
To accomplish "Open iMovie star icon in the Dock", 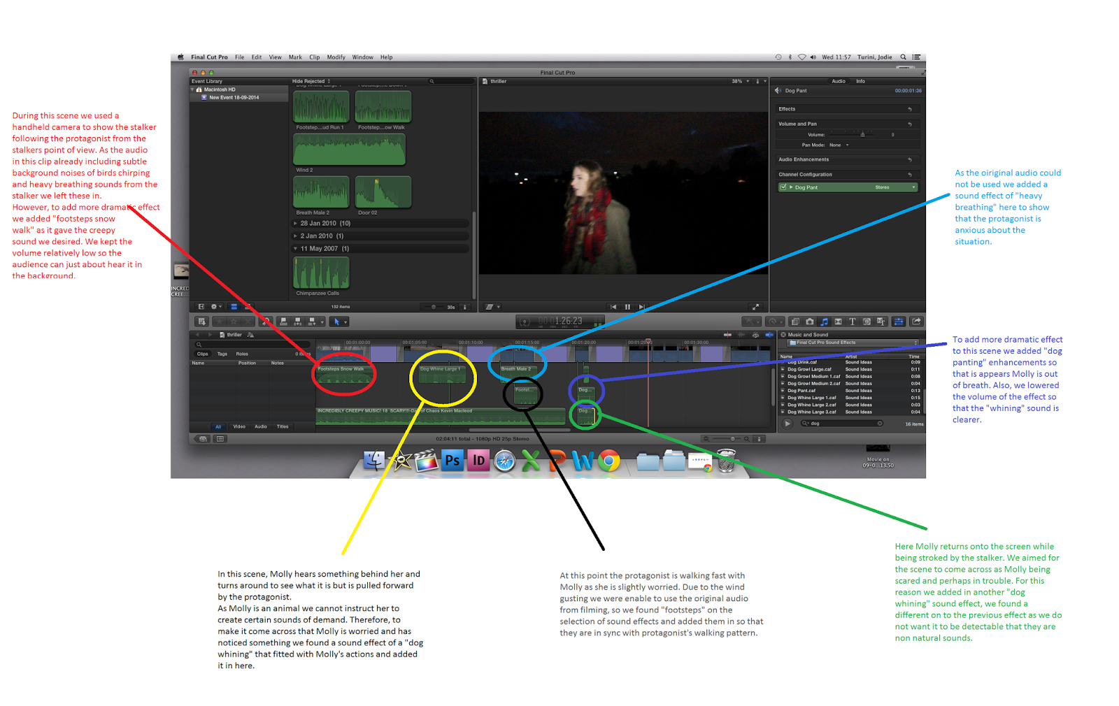I will [x=400, y=461].
